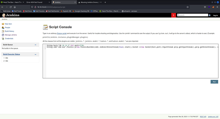Open the Kali Tools bookmark

click(x=16, y=11)
